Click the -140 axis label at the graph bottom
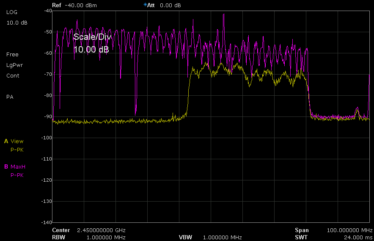Screen dimensions: 374x241 point(47,222)
